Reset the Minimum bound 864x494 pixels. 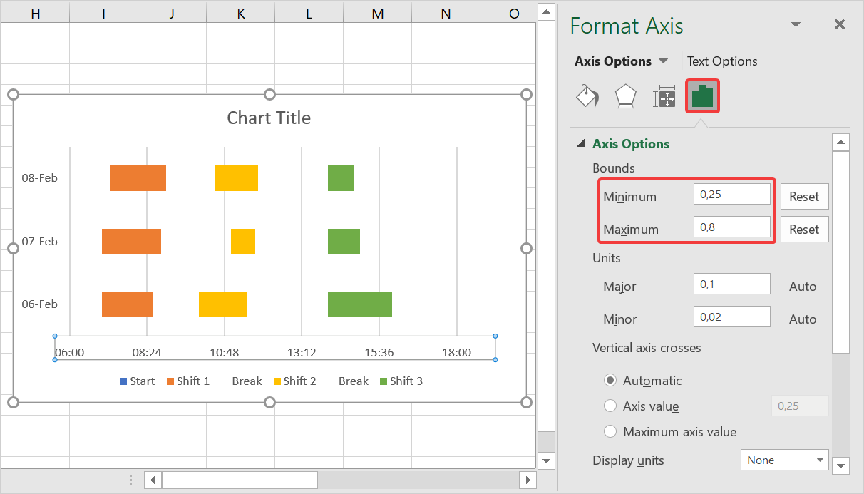click(x=804, y=197)
